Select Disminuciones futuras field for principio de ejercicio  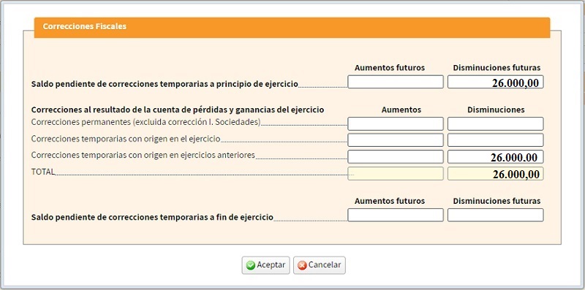coord(496,82)
